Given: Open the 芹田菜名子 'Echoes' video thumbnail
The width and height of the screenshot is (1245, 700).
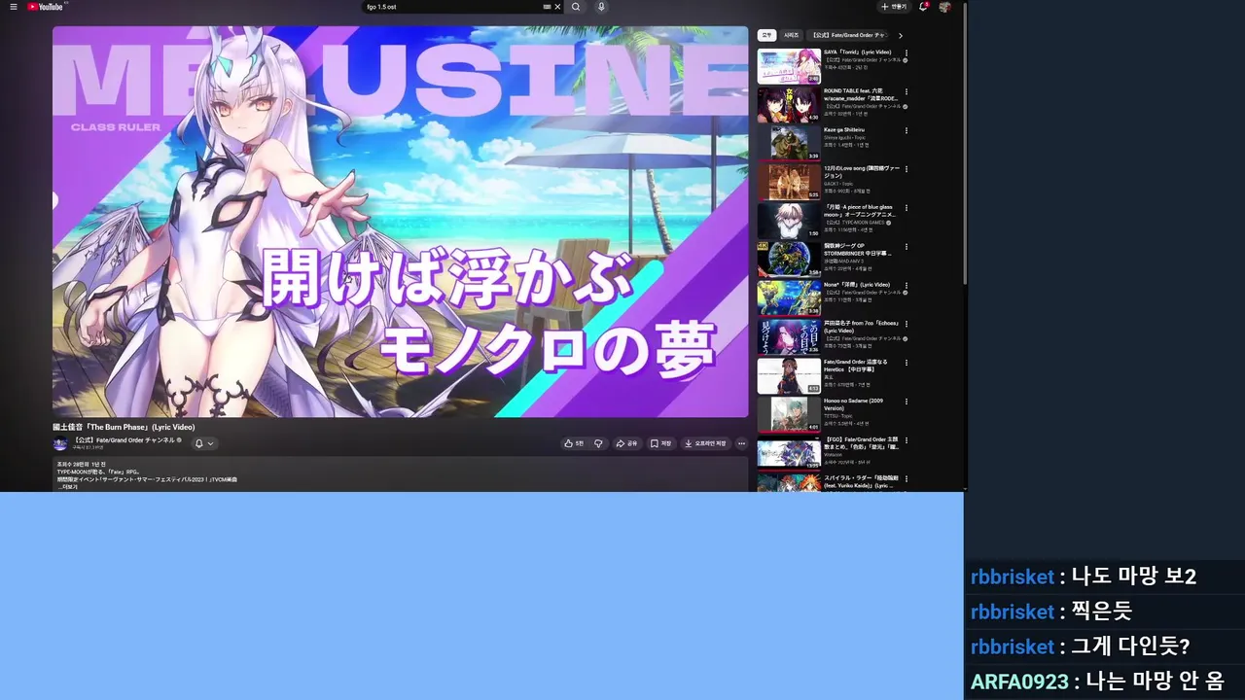Looking at the screenshot, I should tap(789, 337).
